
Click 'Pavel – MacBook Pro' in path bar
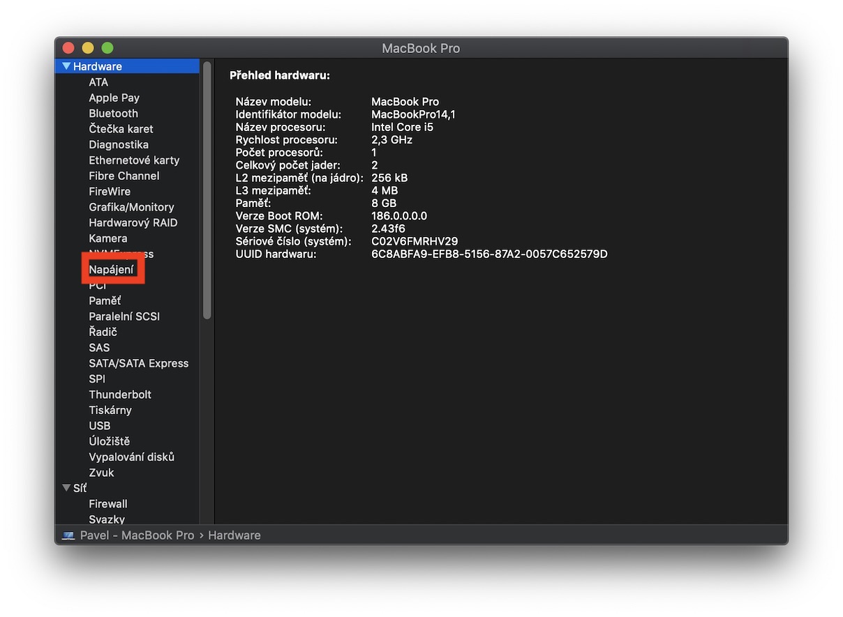pyautogui.click(x=137, y=535)
